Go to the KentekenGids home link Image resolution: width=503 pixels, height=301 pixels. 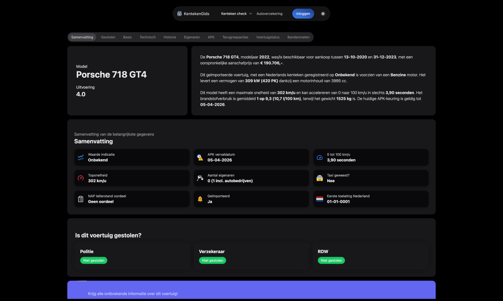pyautogui.click(x=193, y=13)
